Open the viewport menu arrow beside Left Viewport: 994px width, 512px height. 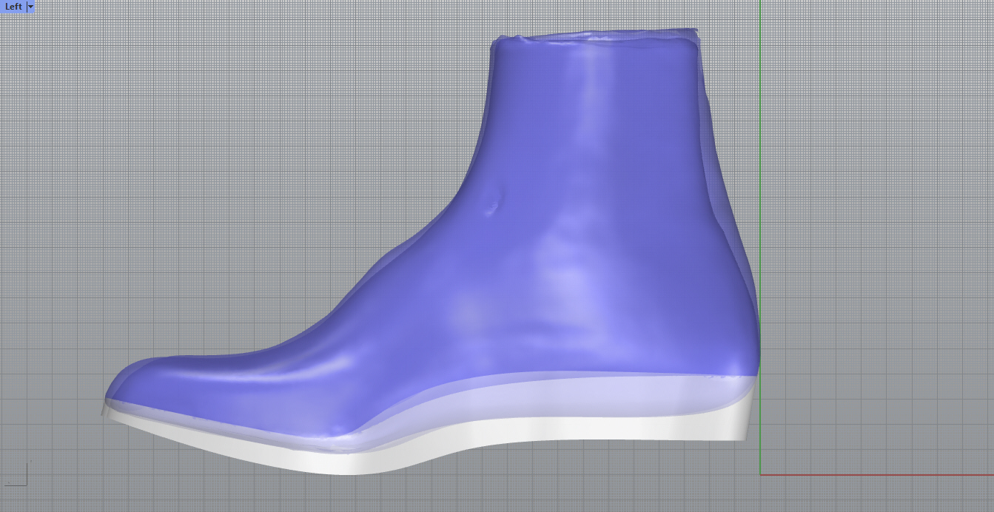click(30, 7)
